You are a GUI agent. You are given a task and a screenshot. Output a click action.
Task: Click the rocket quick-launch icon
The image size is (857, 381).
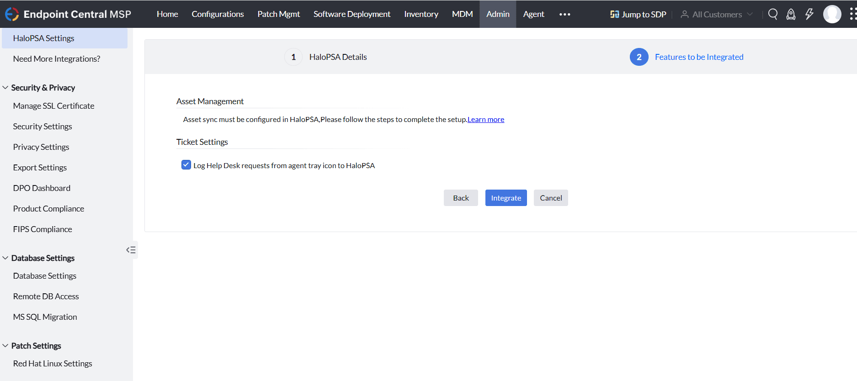tap(791, 14)
